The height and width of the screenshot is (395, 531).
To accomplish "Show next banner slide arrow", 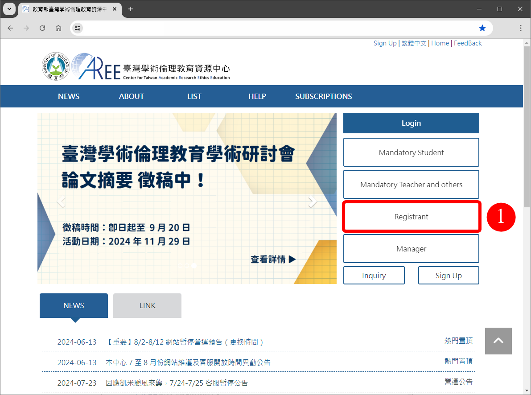I will coord(313,202).
